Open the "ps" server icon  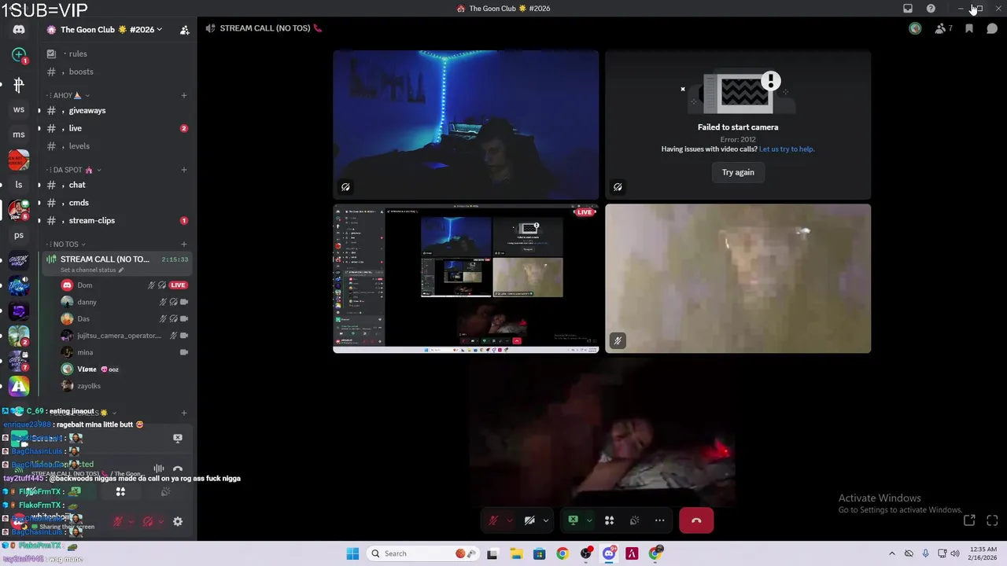tap(19, 235)
